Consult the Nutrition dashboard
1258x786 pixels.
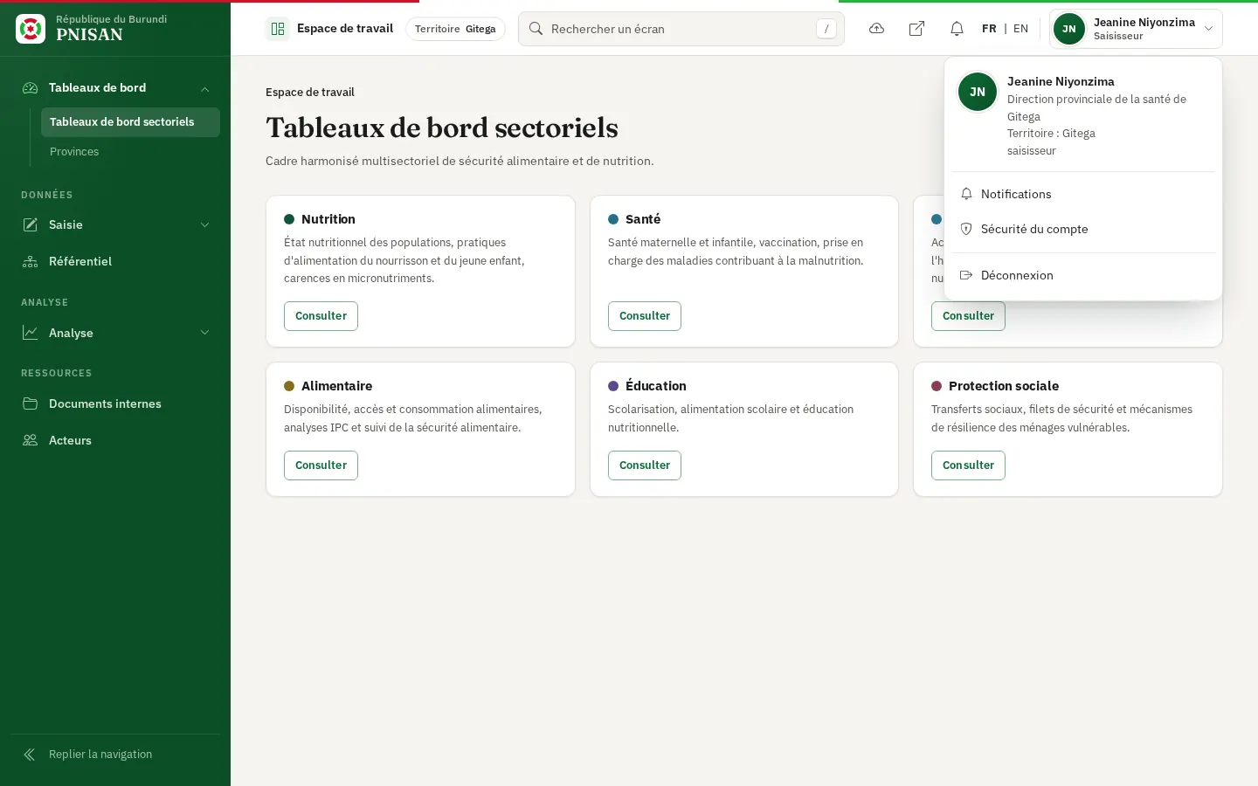(321, 316)
